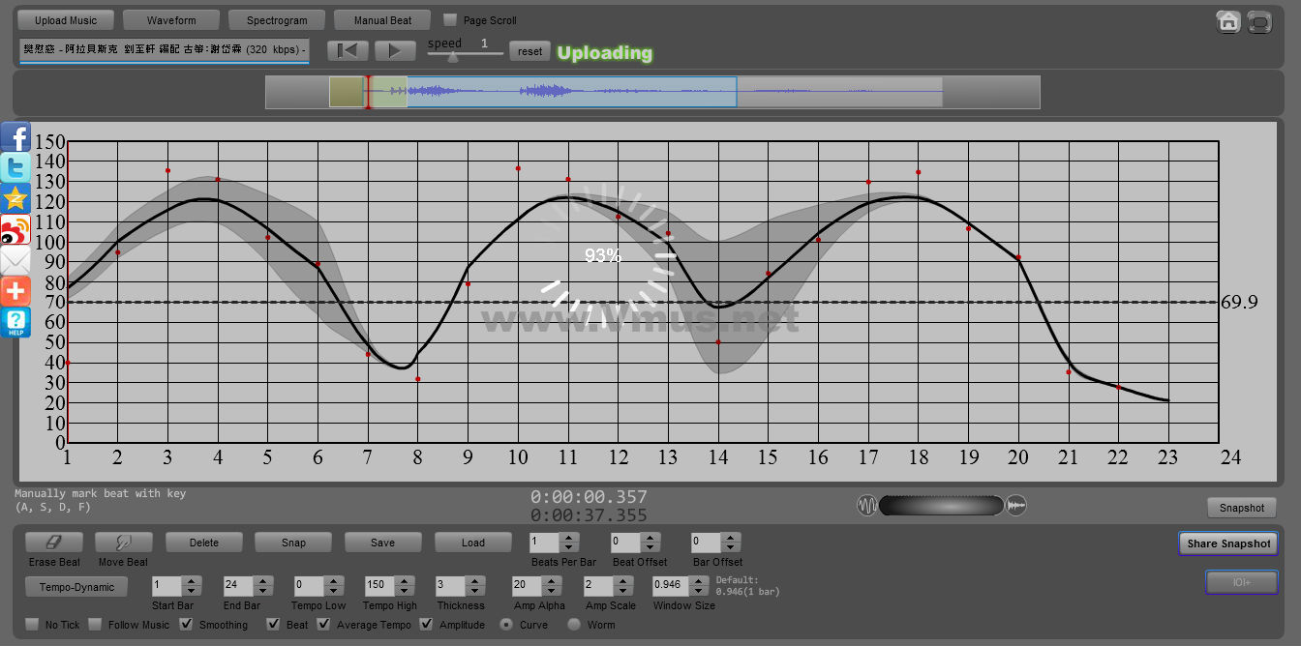Click the email envelope share icon
Image resolution: width=1301 pixels, height=646 pixels.
15,260
